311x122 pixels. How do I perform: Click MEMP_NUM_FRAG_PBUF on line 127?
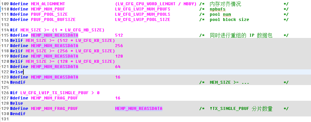[55, 98]
